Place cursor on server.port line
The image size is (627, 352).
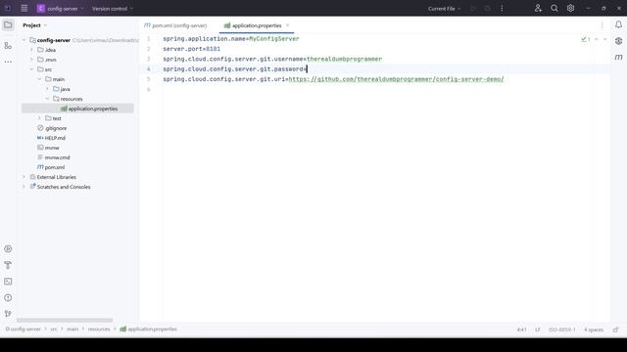pos(191,49)
